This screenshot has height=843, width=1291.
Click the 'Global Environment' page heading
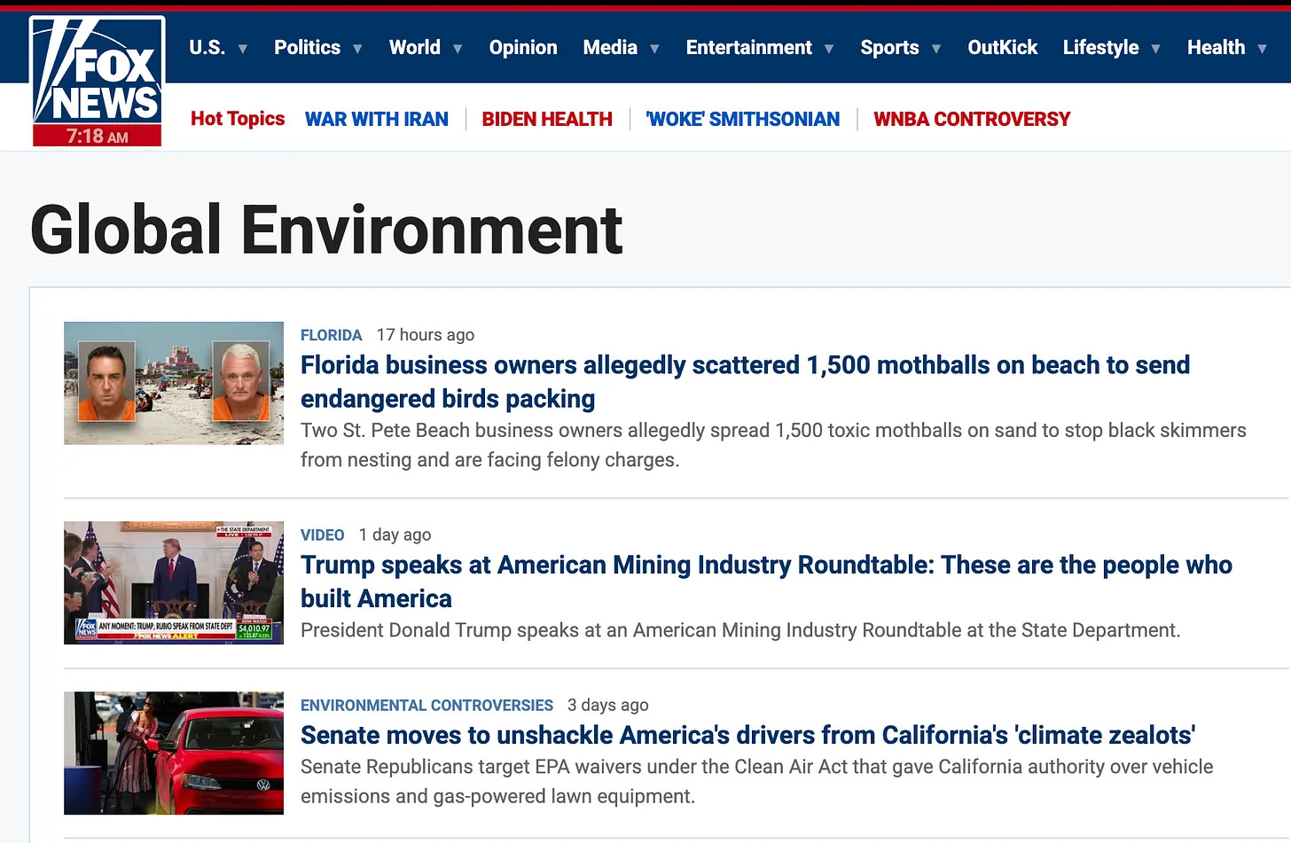pos(326,230)
